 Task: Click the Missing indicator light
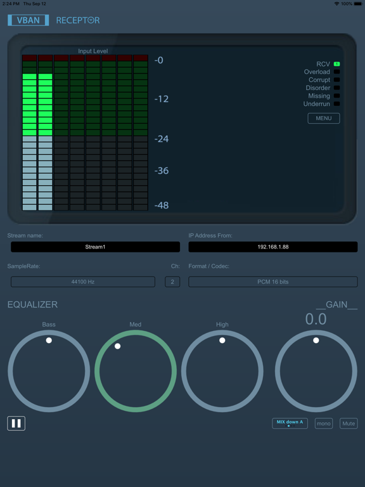coord(336,96)
